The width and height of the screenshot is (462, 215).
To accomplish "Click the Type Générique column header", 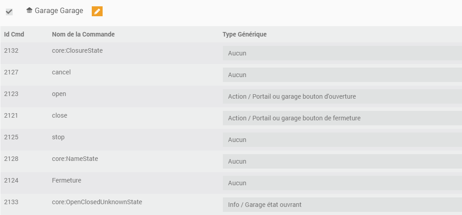I will click(245, 34).
